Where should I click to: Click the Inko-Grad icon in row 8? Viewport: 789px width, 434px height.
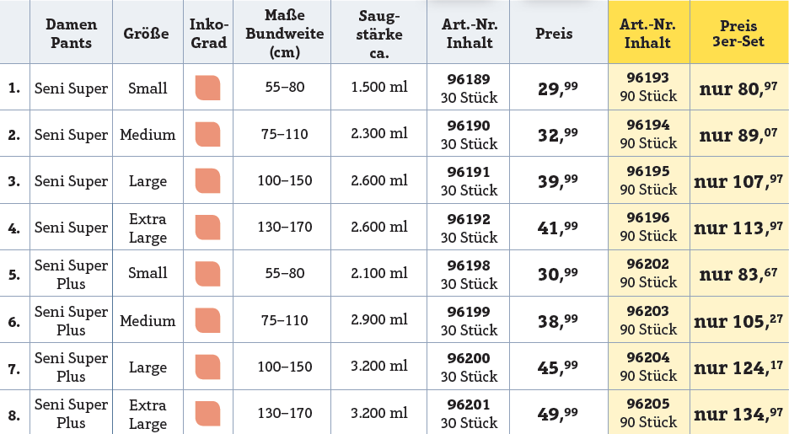click(x=207, y=414)
